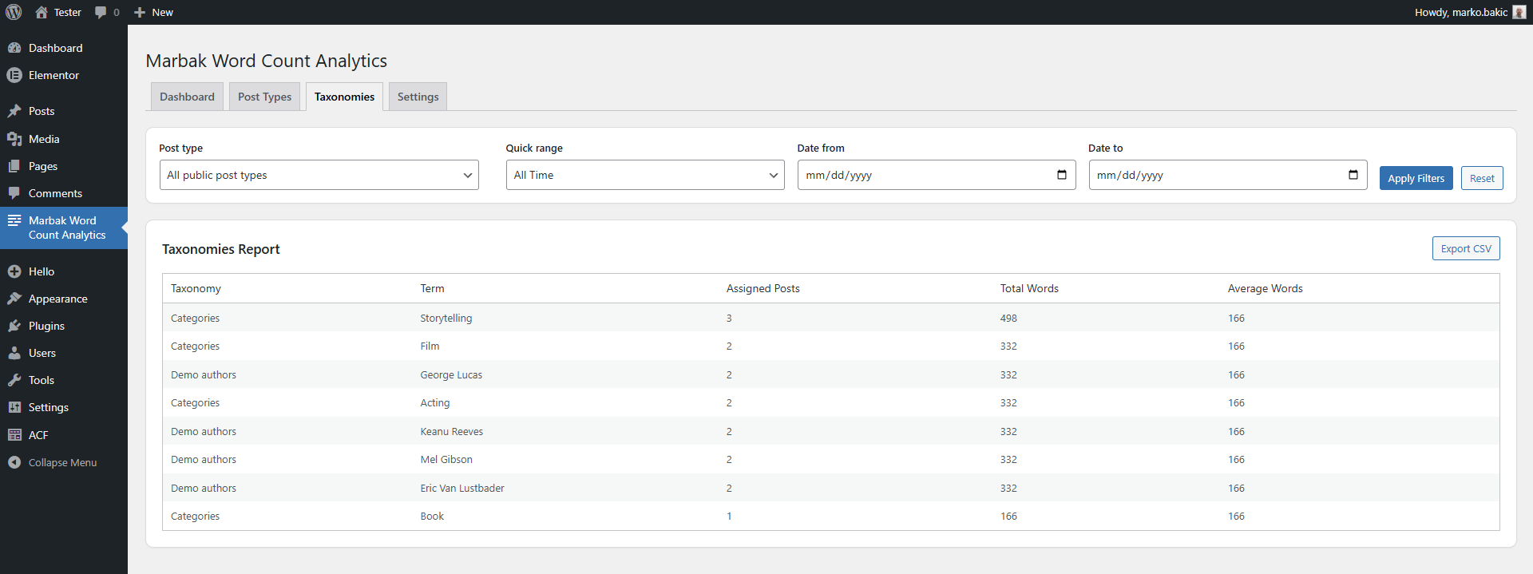Open calendar picker in Date from field
Image resolution: width=1533 pixels, height=574 pixels.
coord(1061,175)
